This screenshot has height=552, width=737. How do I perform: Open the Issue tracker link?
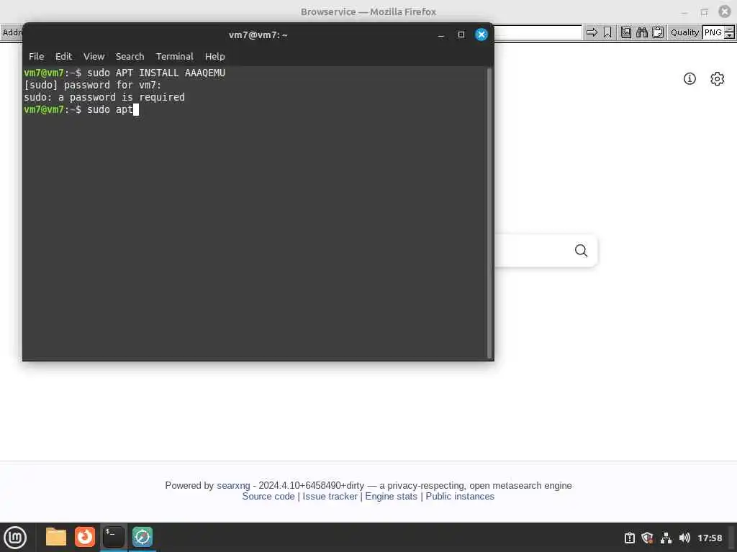[x=330, y=496]
